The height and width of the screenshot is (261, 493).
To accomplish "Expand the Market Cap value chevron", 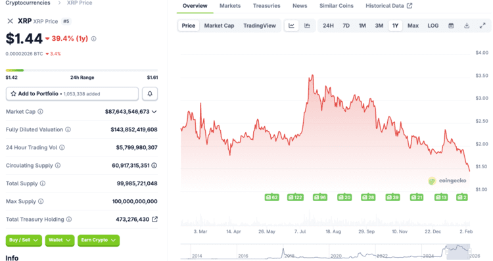I will click(154, 112).
